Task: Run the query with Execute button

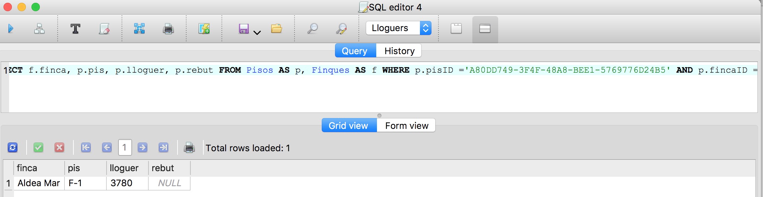Action: point(11,29)
